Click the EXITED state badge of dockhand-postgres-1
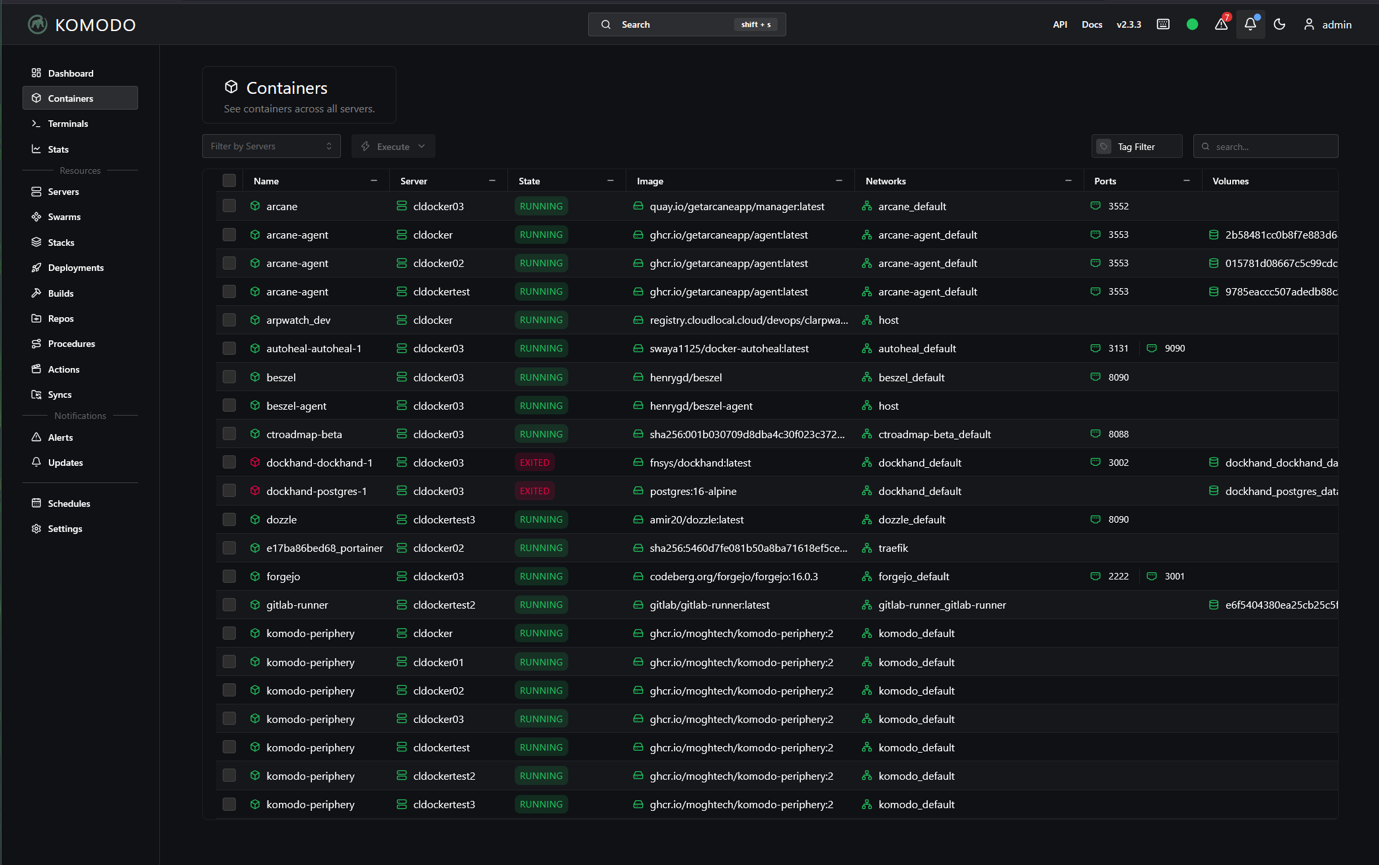This screenshot has height=865, width=1379. [x=535, y=491]
